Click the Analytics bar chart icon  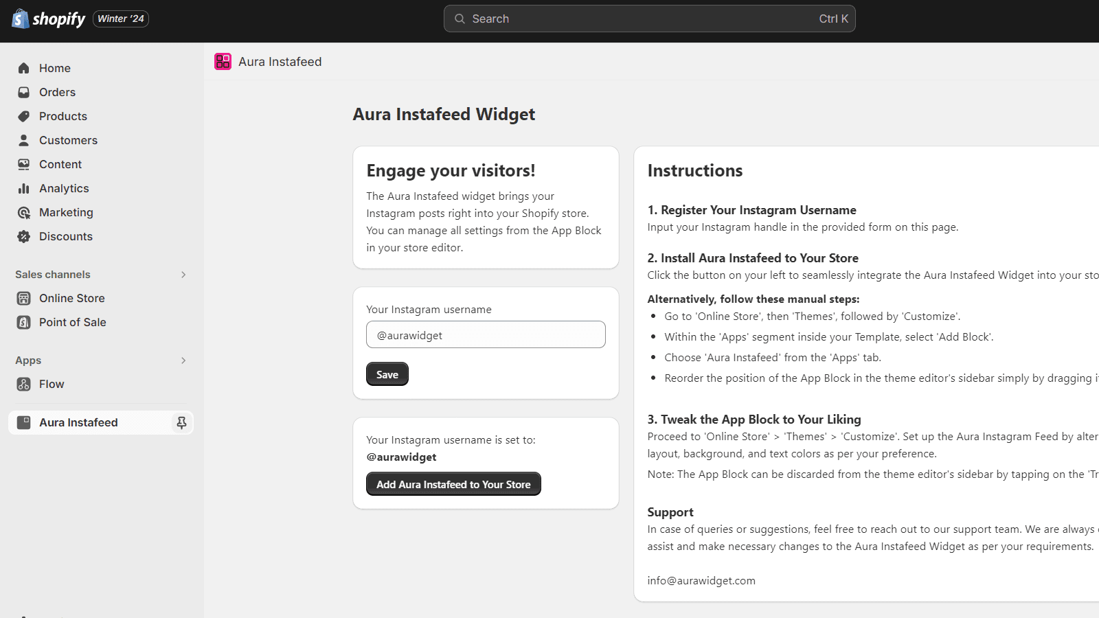pos(24,188)
